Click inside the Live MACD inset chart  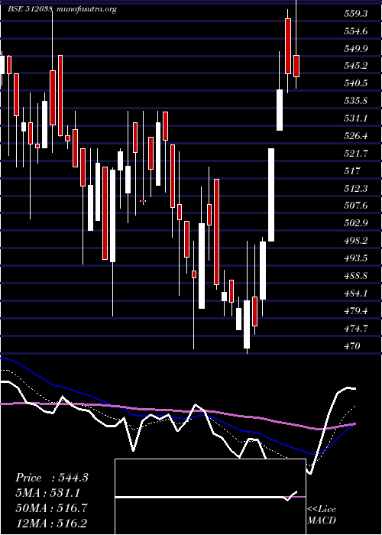(x=210, y=497)
